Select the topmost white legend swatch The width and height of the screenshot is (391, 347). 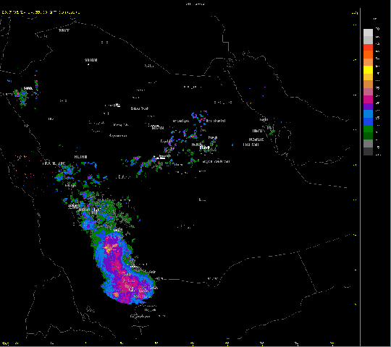[368, 33]
